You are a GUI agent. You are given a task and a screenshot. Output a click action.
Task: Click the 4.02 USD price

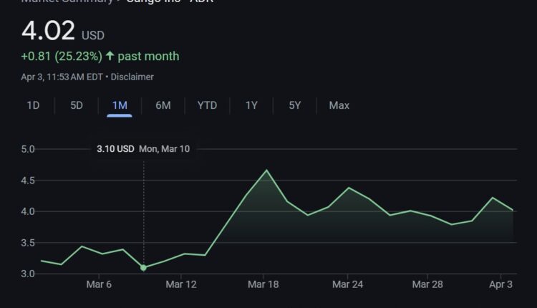49,32
